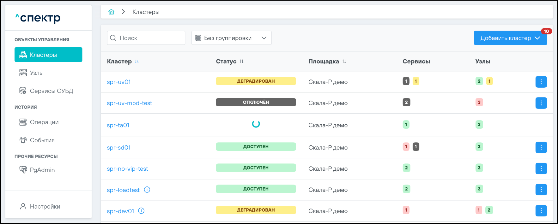Open Сервисы СУБД sidebar section
Viewport: 558px width, 224px height.
[x=51, y=91]
